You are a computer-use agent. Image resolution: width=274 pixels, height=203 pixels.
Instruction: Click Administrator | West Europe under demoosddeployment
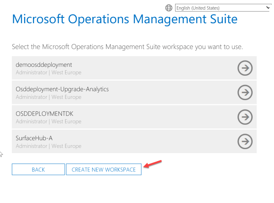48,73
